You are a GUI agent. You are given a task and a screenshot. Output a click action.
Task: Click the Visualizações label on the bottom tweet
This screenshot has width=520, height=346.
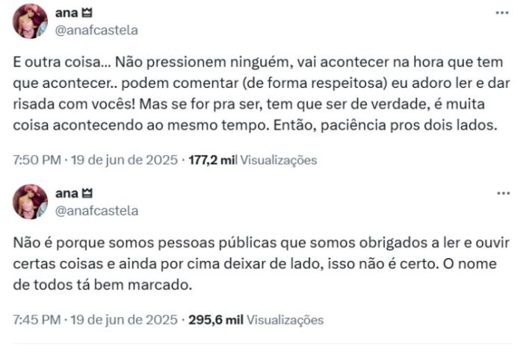click(x=285, y=320)
